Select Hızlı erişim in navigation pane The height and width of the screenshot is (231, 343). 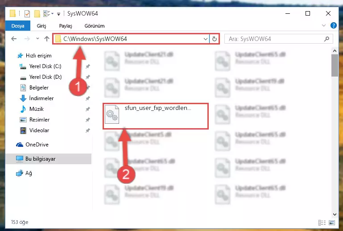coord(39,56)
